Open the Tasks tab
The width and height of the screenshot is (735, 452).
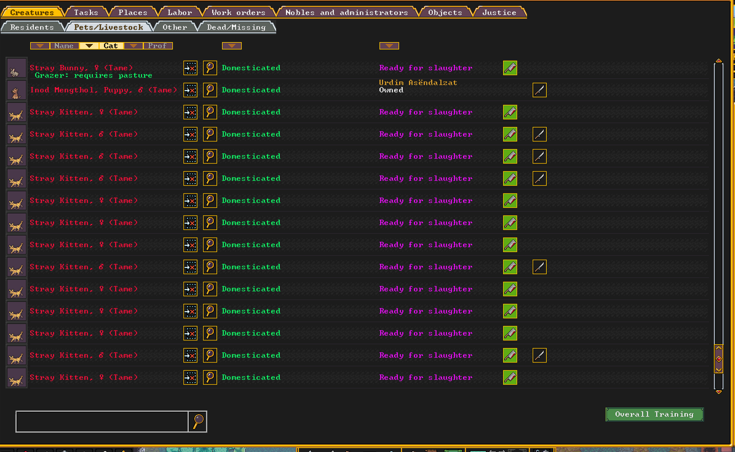point(86,12)
